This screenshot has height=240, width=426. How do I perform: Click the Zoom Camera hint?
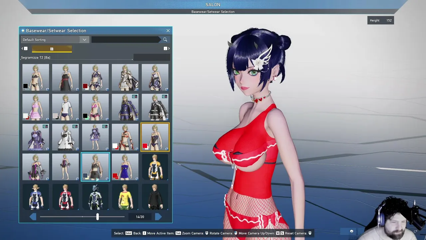[x=196, y=233]
